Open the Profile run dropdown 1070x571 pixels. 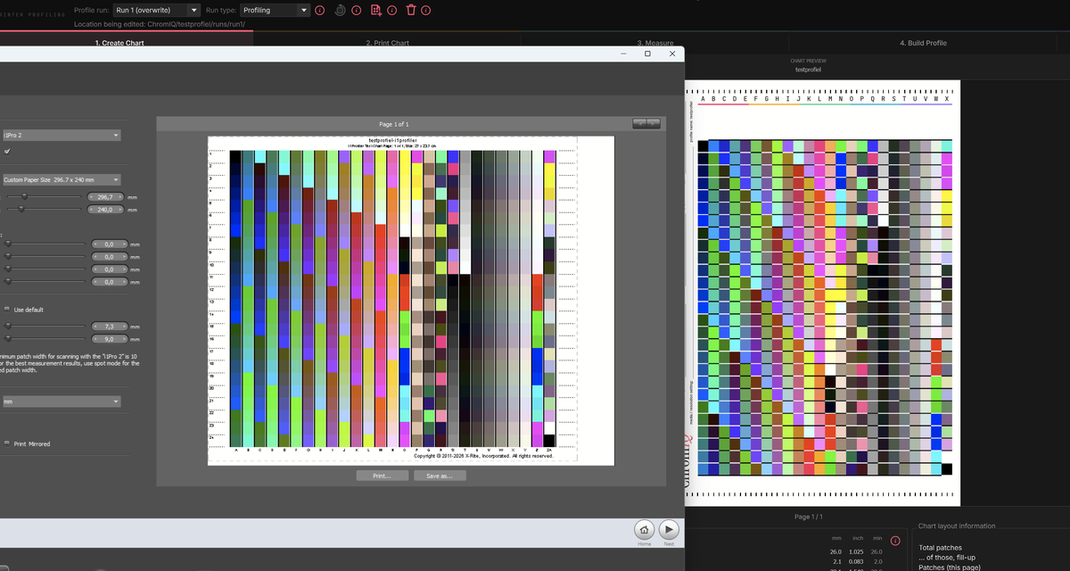[155, 10]
